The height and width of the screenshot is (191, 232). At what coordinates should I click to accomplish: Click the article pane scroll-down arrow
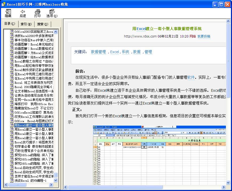[228, 183]
